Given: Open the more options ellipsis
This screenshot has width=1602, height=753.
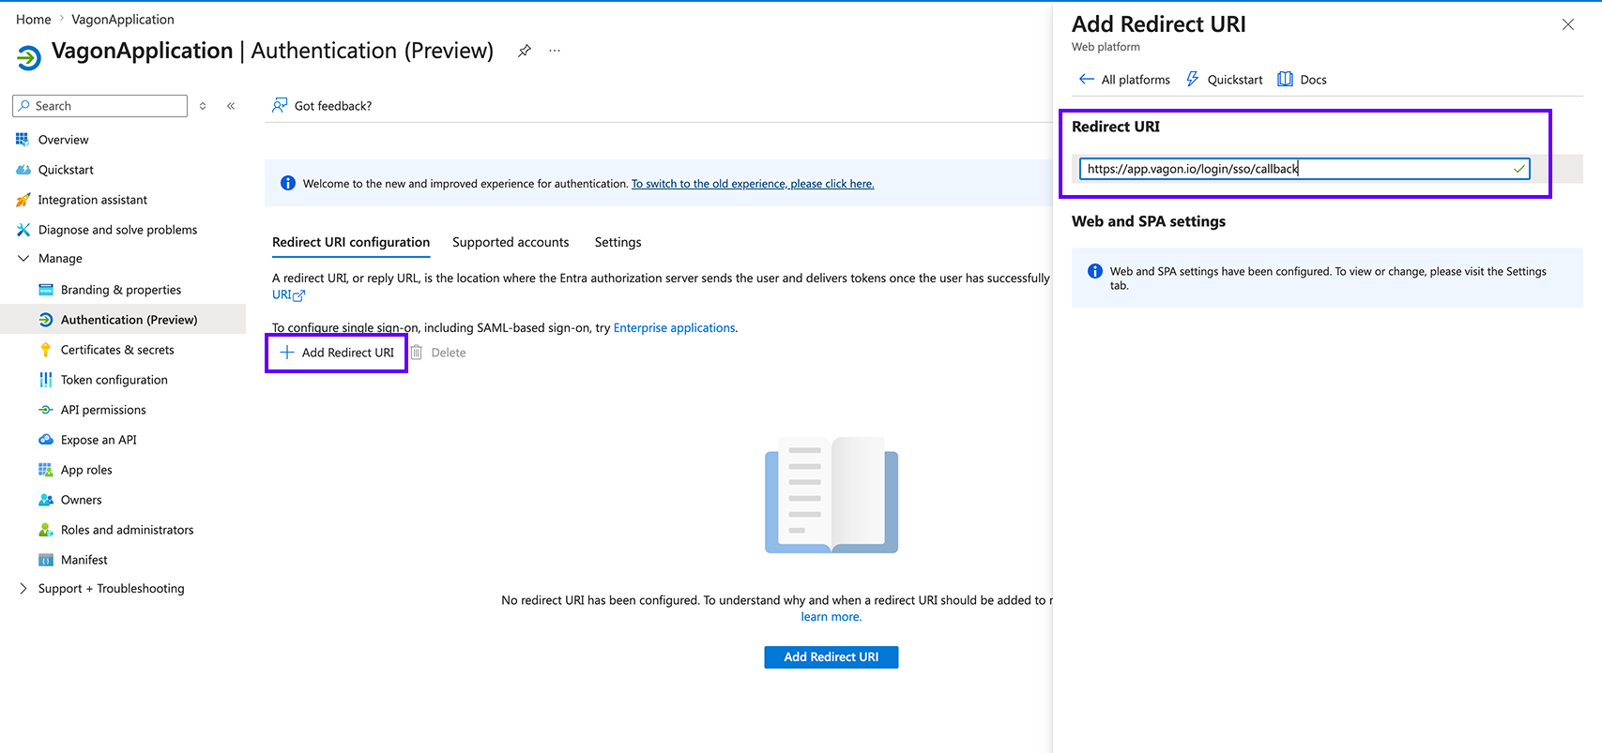Looking at the screenshot, I should tap(555, 51).
